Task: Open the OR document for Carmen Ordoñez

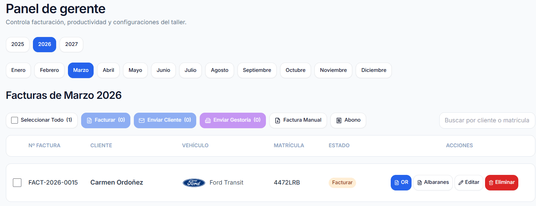Action: pos(401,182)
